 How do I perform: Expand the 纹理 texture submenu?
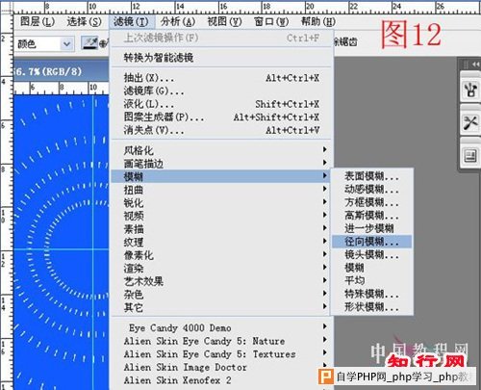pos(221,243)
